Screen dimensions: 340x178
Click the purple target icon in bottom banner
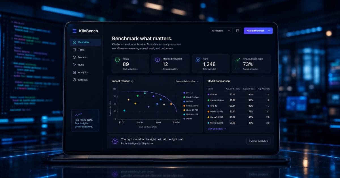115,141
